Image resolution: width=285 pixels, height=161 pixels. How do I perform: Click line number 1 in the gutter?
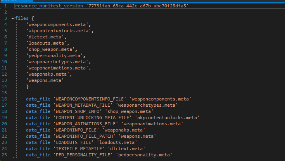click(x=6, y=6)
